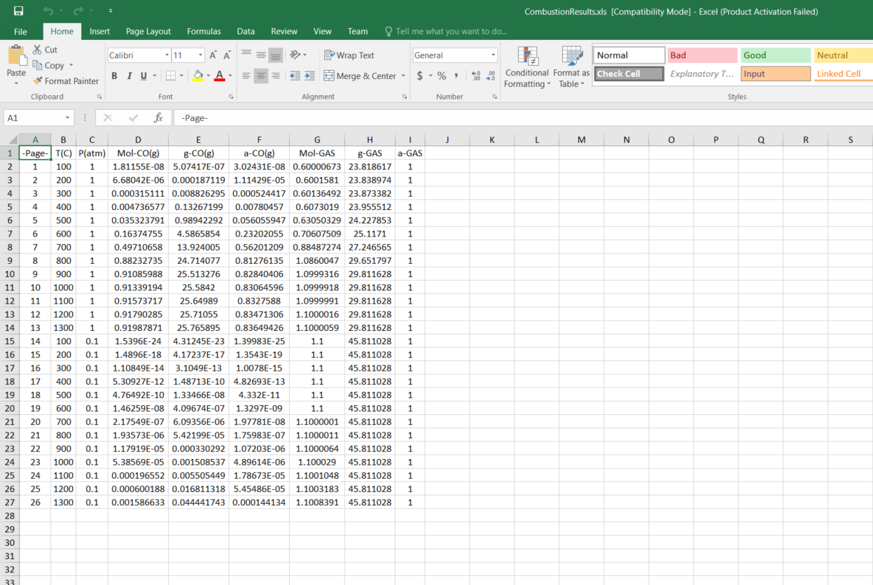Click the Format Painter brush icon

point(38,81)
